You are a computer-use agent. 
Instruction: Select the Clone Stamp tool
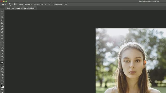point(2,44)
